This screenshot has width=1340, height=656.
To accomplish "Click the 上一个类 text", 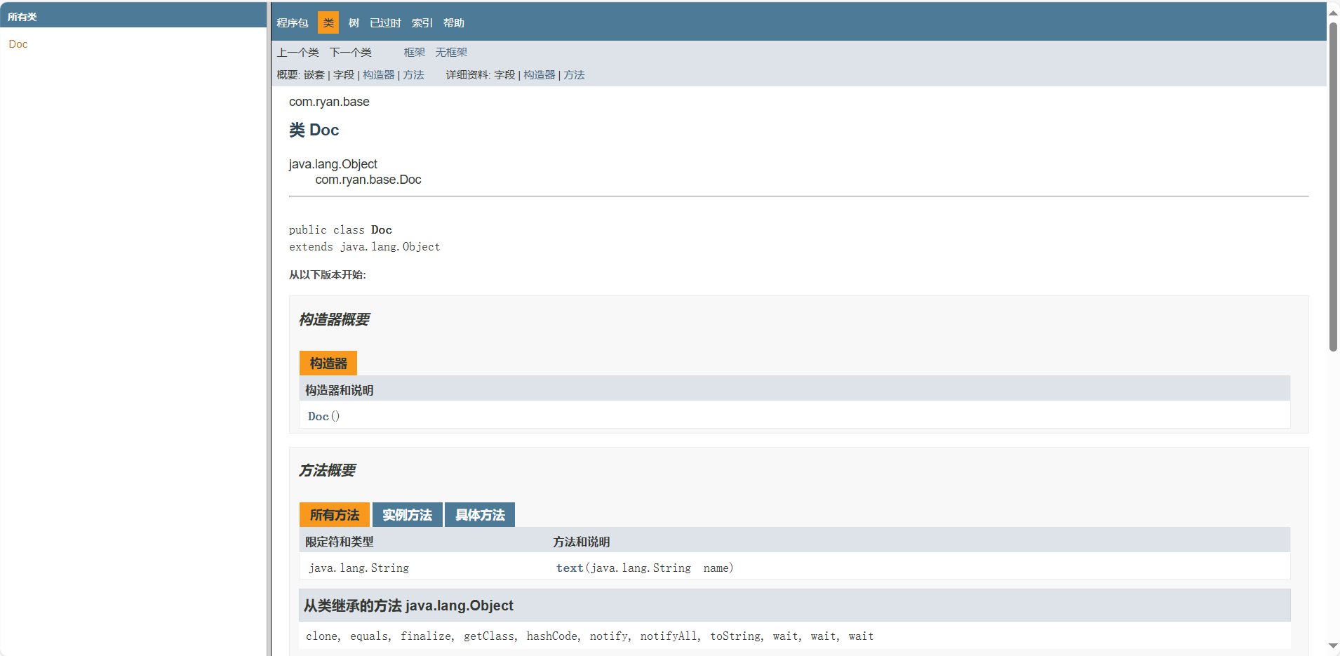I will 298,53.
